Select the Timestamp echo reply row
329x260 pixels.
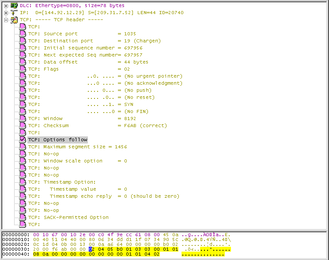pos(104,196)
